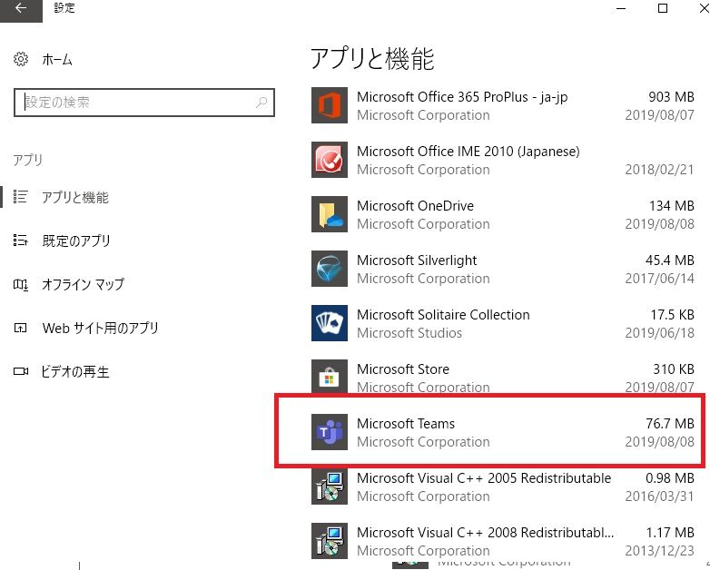Select Microsoft Office IME 2010 (Japanese) entry

468,152
